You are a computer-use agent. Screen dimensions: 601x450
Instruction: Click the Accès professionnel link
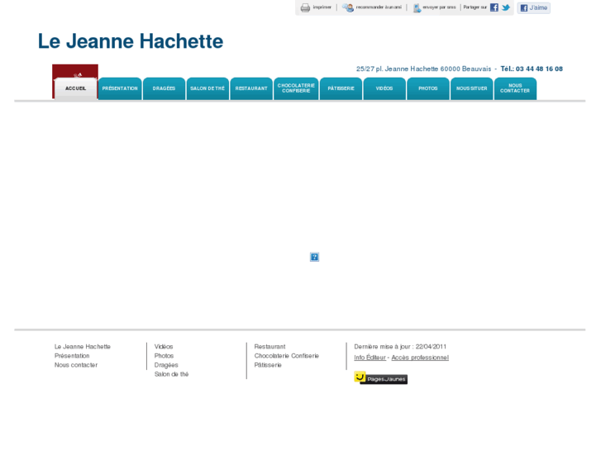point(420,358)
